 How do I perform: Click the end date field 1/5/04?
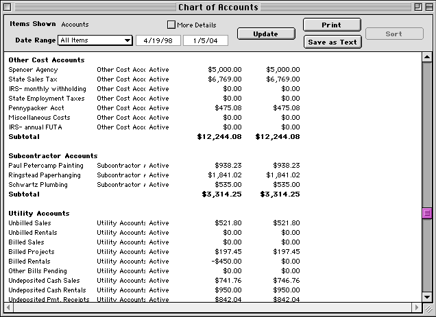coord(205,40)
